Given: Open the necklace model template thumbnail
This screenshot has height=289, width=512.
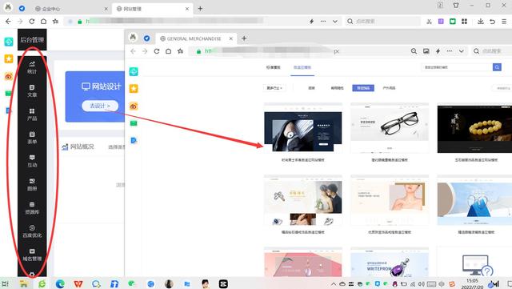Looking at the screenshot, I should tap(390, 200).
